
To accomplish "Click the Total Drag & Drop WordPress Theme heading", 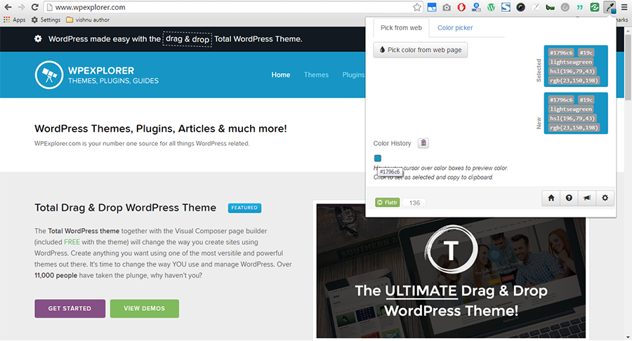I will [126, 208].
